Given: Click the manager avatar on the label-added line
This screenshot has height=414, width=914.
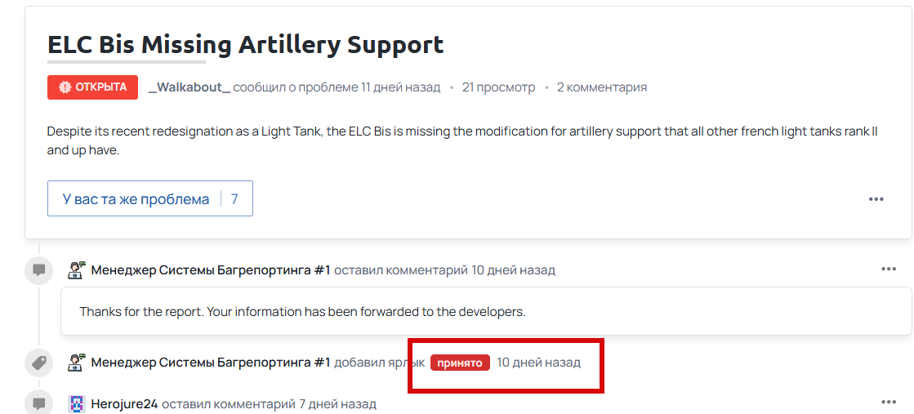Looking at the screenshot, I should 77,363.
